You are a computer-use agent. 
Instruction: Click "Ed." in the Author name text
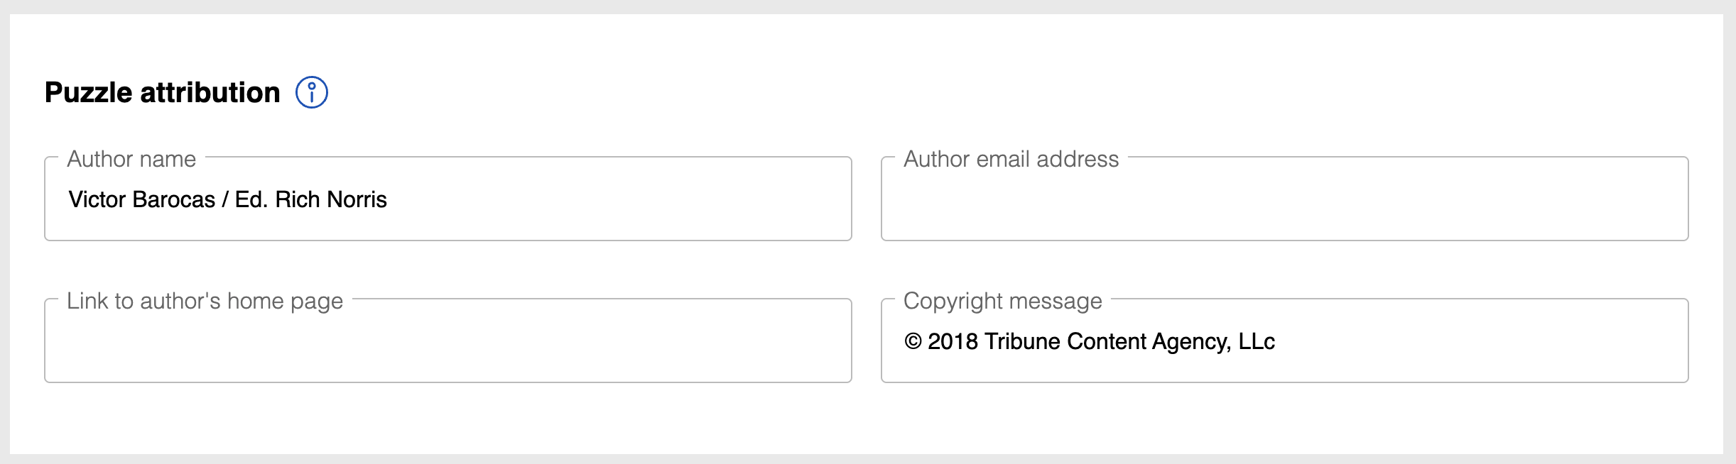pos(251,199)
